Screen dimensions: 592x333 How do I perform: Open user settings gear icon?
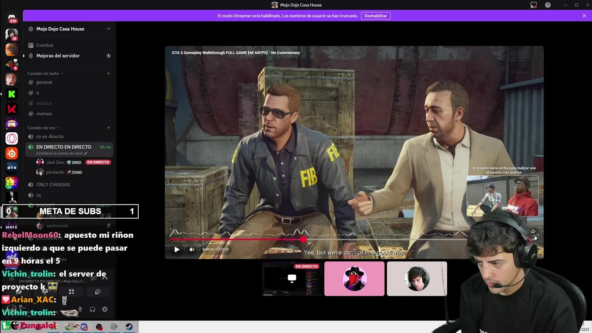(105, 309)
